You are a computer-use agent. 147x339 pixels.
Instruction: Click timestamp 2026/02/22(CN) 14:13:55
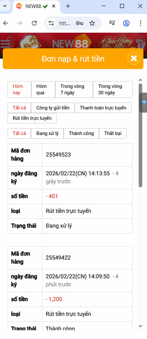[x=78, y=173]
